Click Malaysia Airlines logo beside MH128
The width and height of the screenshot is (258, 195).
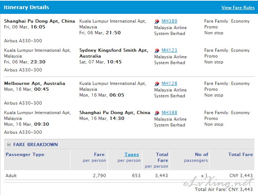point(157,84)
